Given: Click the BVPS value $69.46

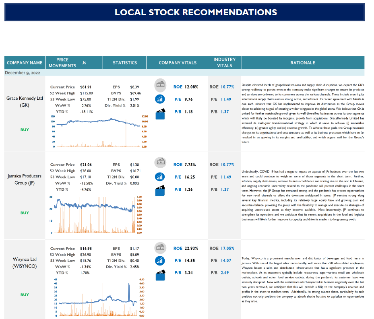Looking at the screenshot, I should point(136,93).
